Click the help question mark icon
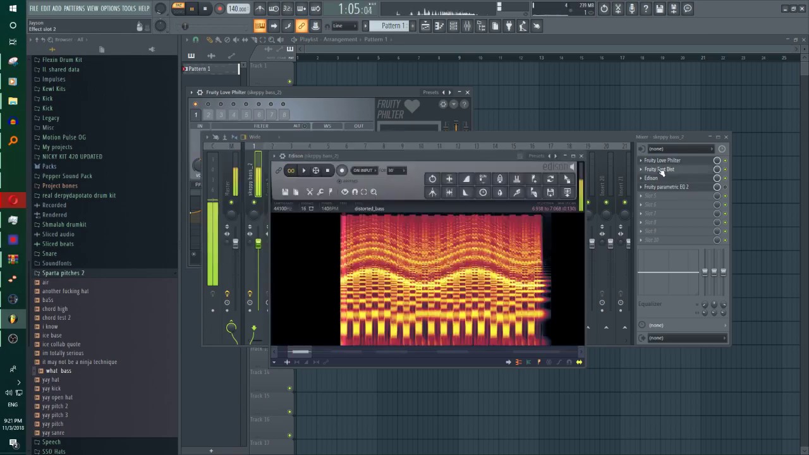 coord(645,9)
